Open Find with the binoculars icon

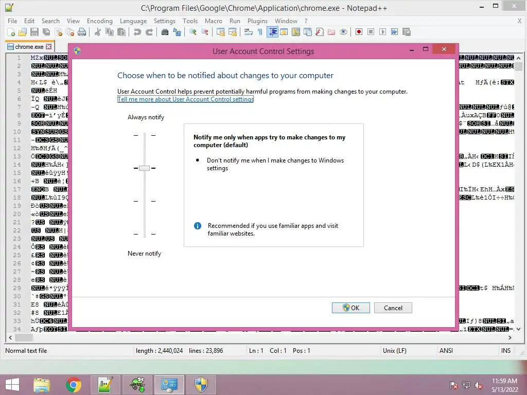[x=165, y=32]
